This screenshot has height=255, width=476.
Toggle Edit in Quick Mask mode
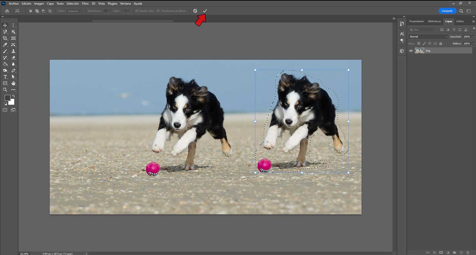[5, 110]
